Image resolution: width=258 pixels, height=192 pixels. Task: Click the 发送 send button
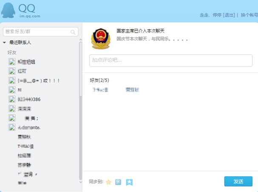(238, 181)
